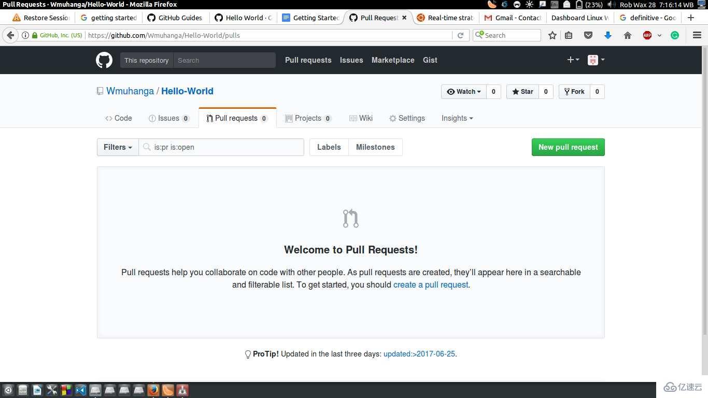Click the Labels button
This screenshot has height=398, width=708.
329,147
